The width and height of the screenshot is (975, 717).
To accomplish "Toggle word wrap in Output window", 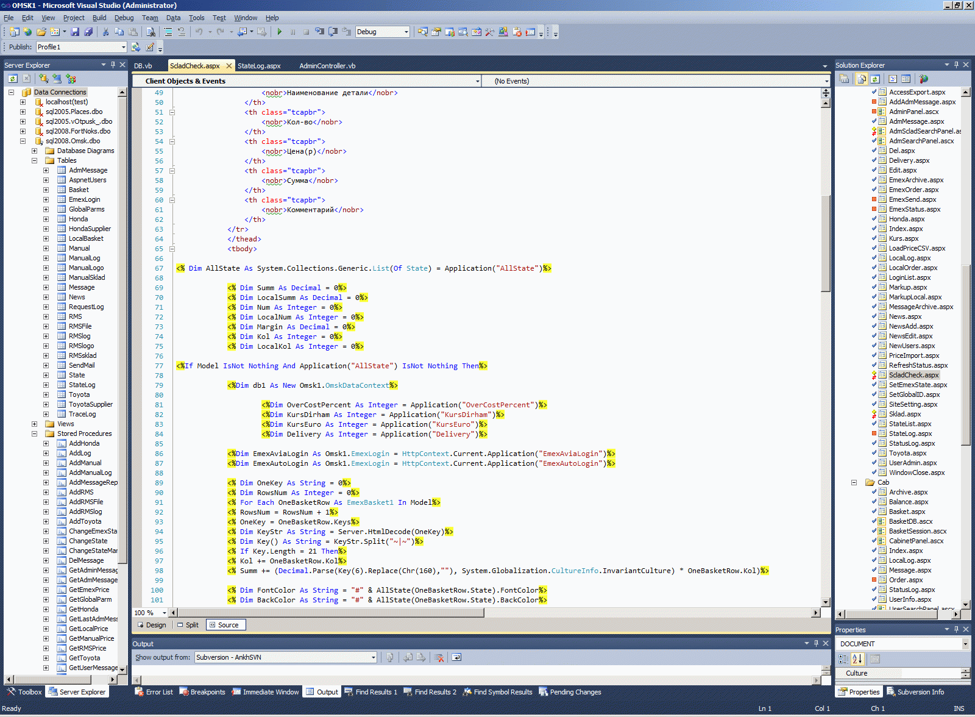I will pos(456,657).
